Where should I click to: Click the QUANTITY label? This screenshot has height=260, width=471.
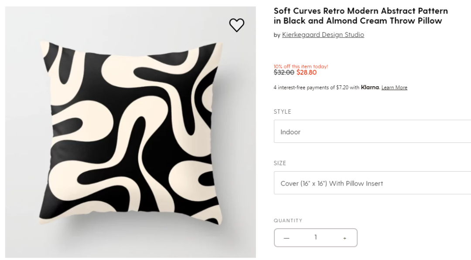(288, 221)
